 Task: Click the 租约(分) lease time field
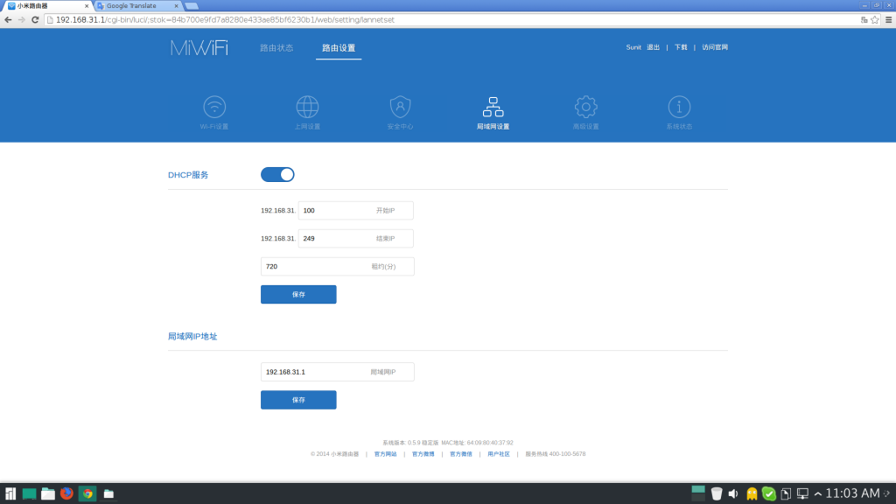pyautogui.click(x=337, y=266)
